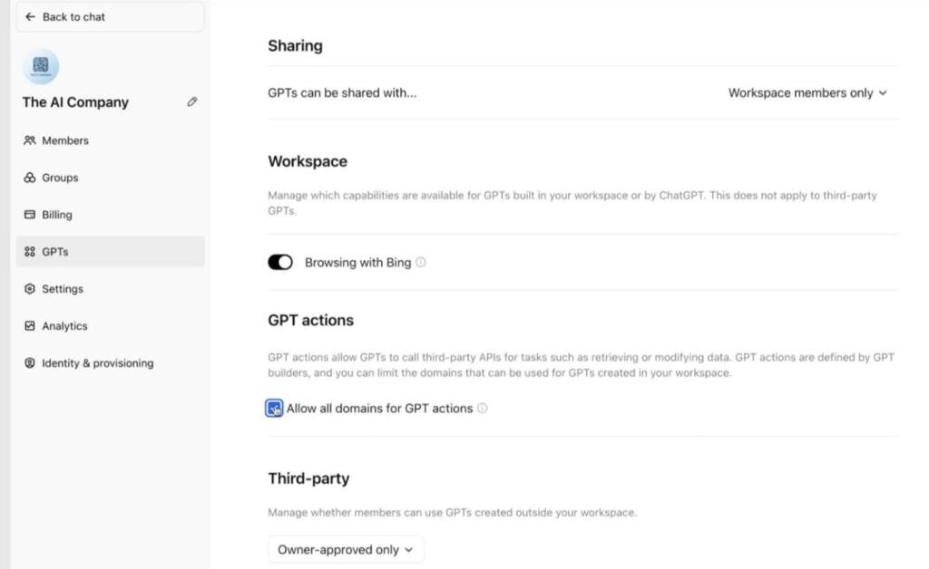Image resolution: width=929 pixels, height=569 pixels.
Task: Click the Settings gear icon
Action: coord(30,289)
